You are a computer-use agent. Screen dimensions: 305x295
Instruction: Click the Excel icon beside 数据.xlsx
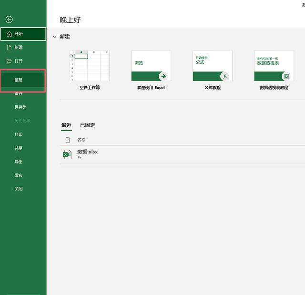point(67,154)
